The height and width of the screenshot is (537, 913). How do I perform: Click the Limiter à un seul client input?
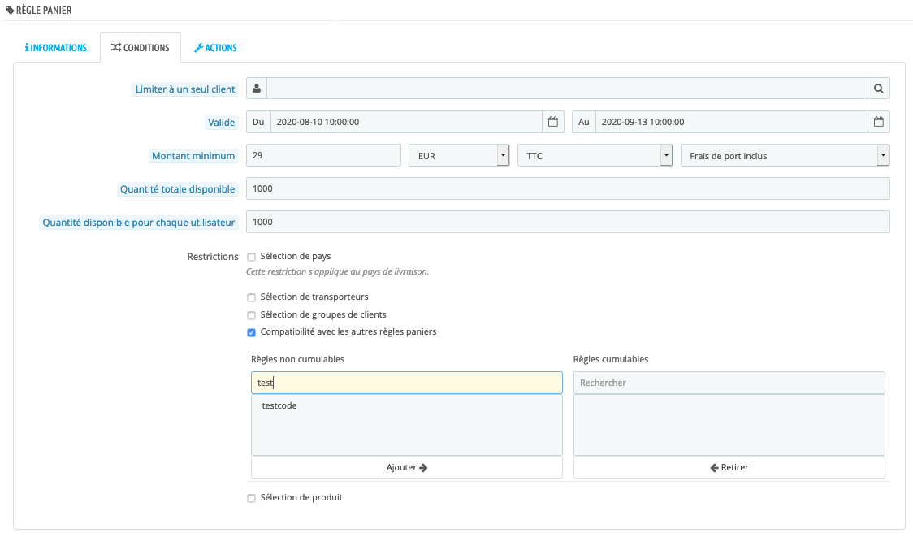(568, 89)
